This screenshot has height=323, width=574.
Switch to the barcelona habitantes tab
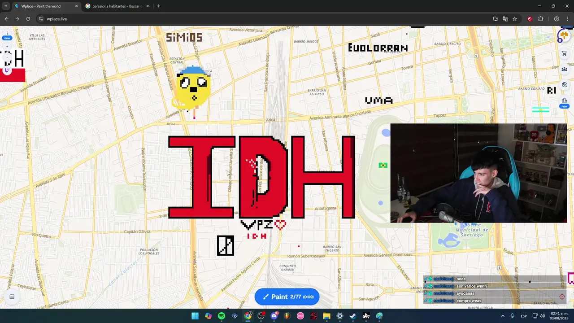click(x=117, y=6)
